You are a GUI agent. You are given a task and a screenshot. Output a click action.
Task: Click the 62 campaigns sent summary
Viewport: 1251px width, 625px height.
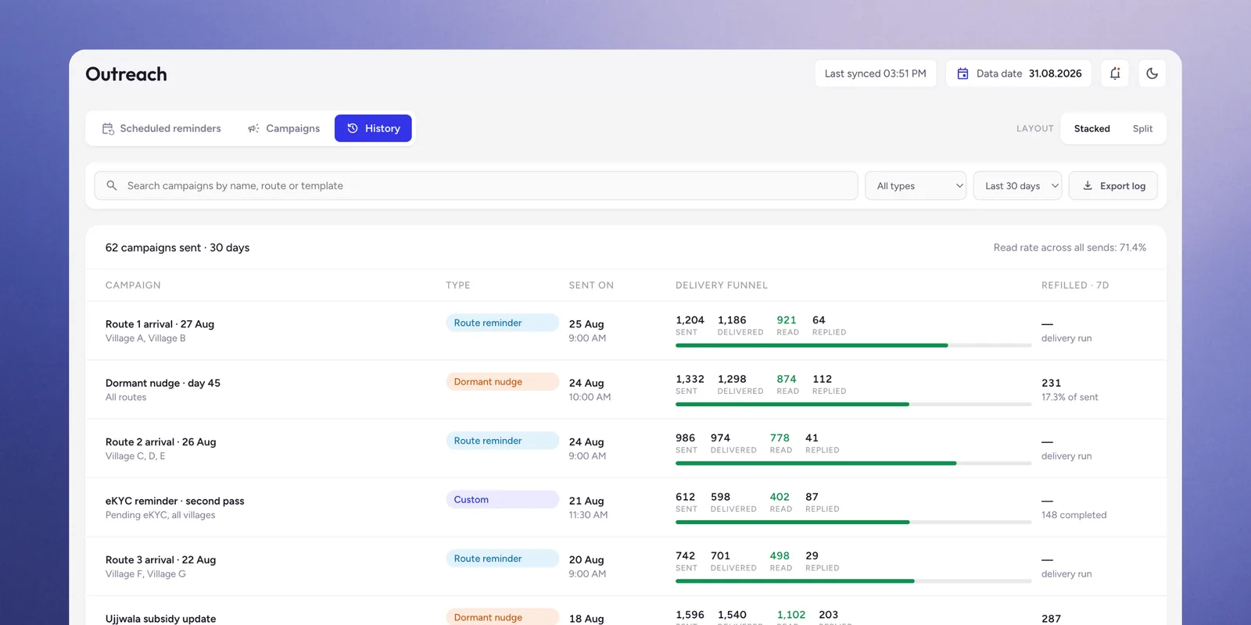[177, 248]
